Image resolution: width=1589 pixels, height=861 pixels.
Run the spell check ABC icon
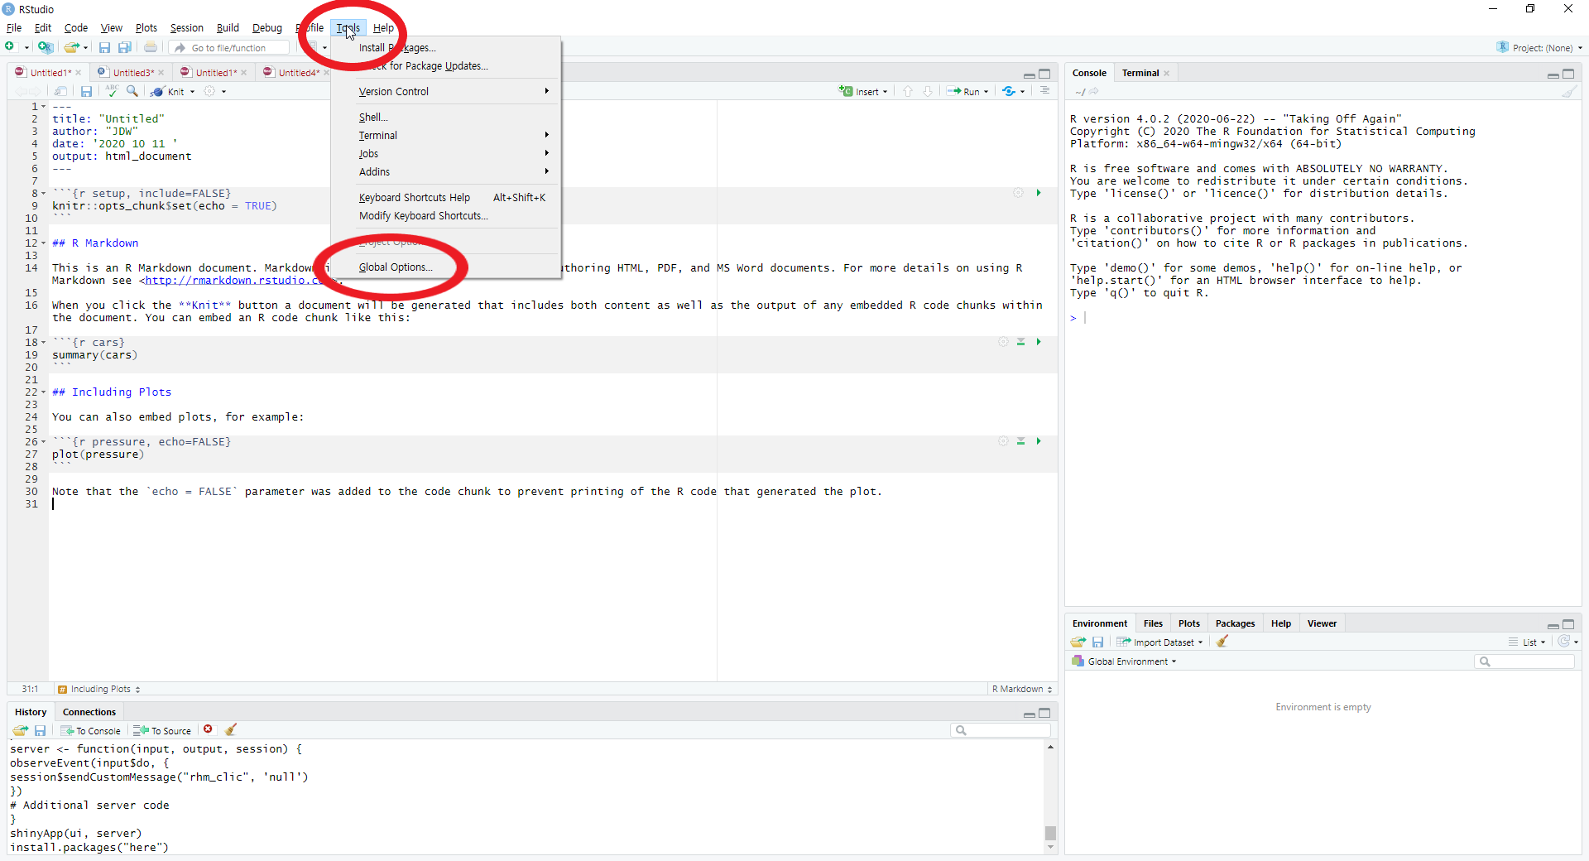point(112,91)
